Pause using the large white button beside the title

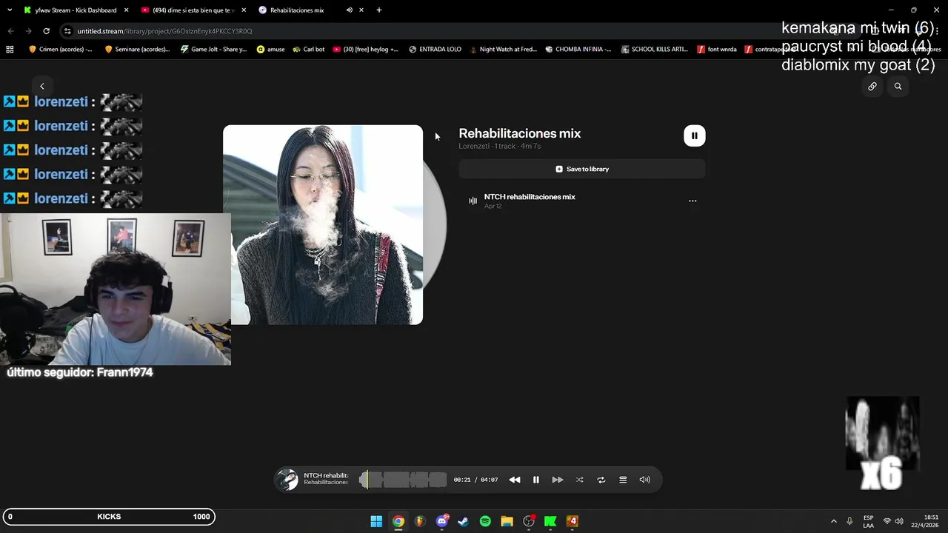694,135
